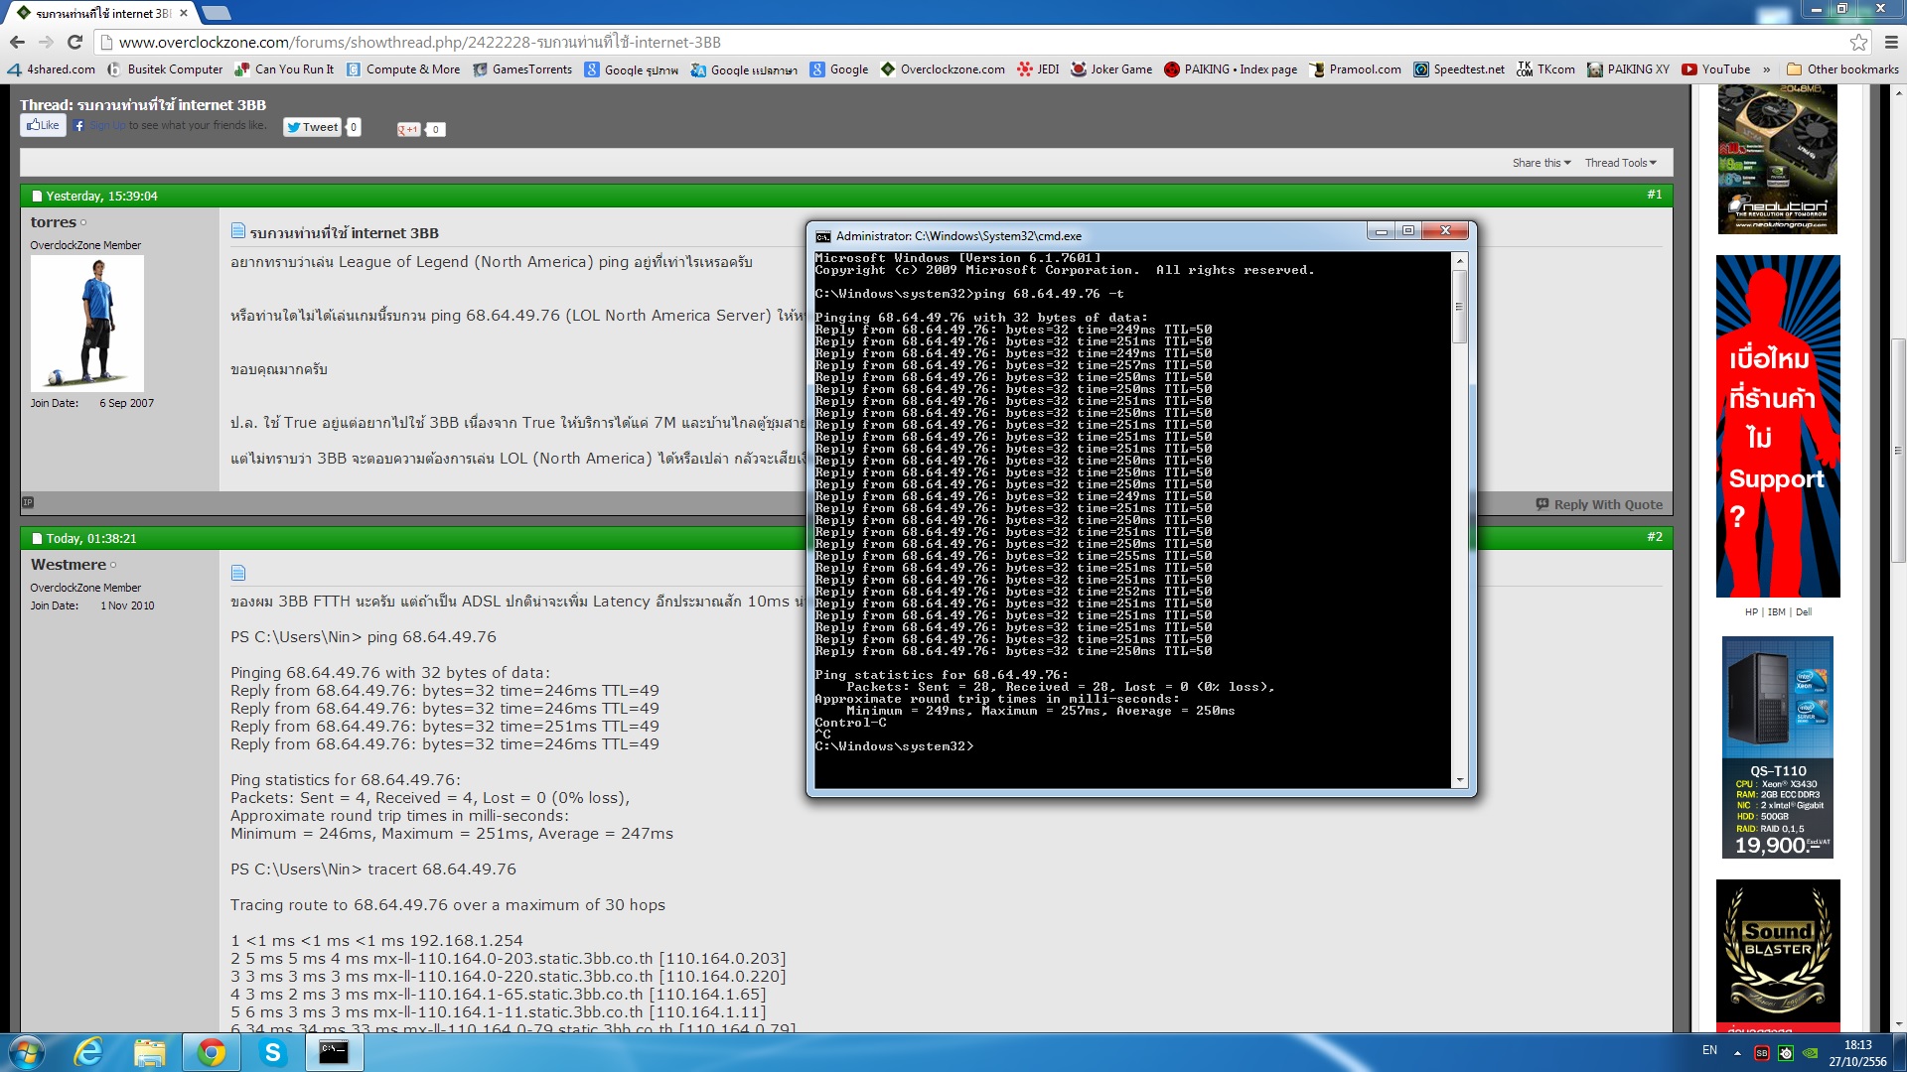The height and width of the screenshot is (1072, 1907).
Task: Click the Facebook Like button
Action: [43, 125]
